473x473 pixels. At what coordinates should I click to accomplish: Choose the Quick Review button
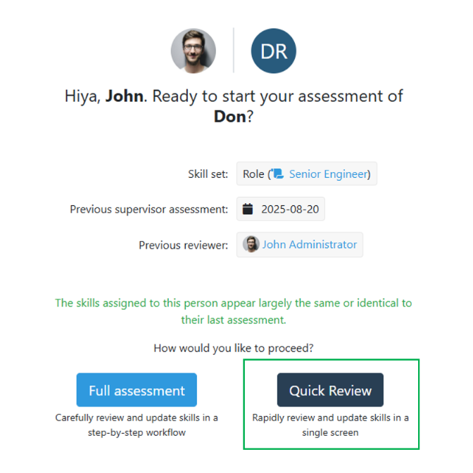(330, 390)
